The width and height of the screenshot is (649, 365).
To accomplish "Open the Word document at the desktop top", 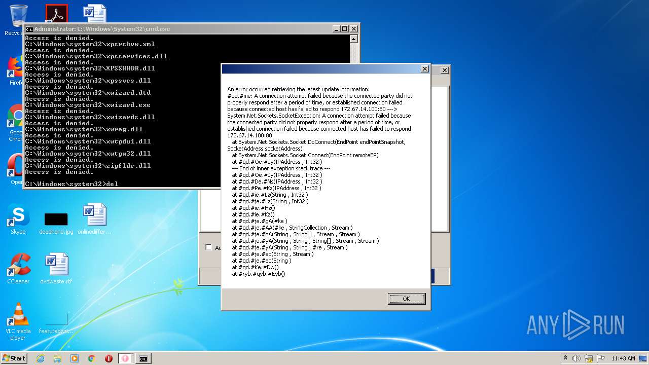I will (x=95, y=14).
